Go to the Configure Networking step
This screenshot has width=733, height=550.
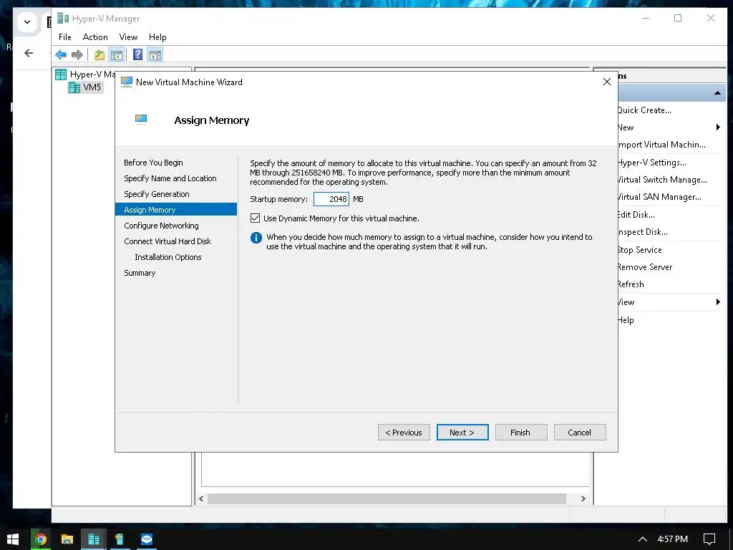(x=161, y=226)
